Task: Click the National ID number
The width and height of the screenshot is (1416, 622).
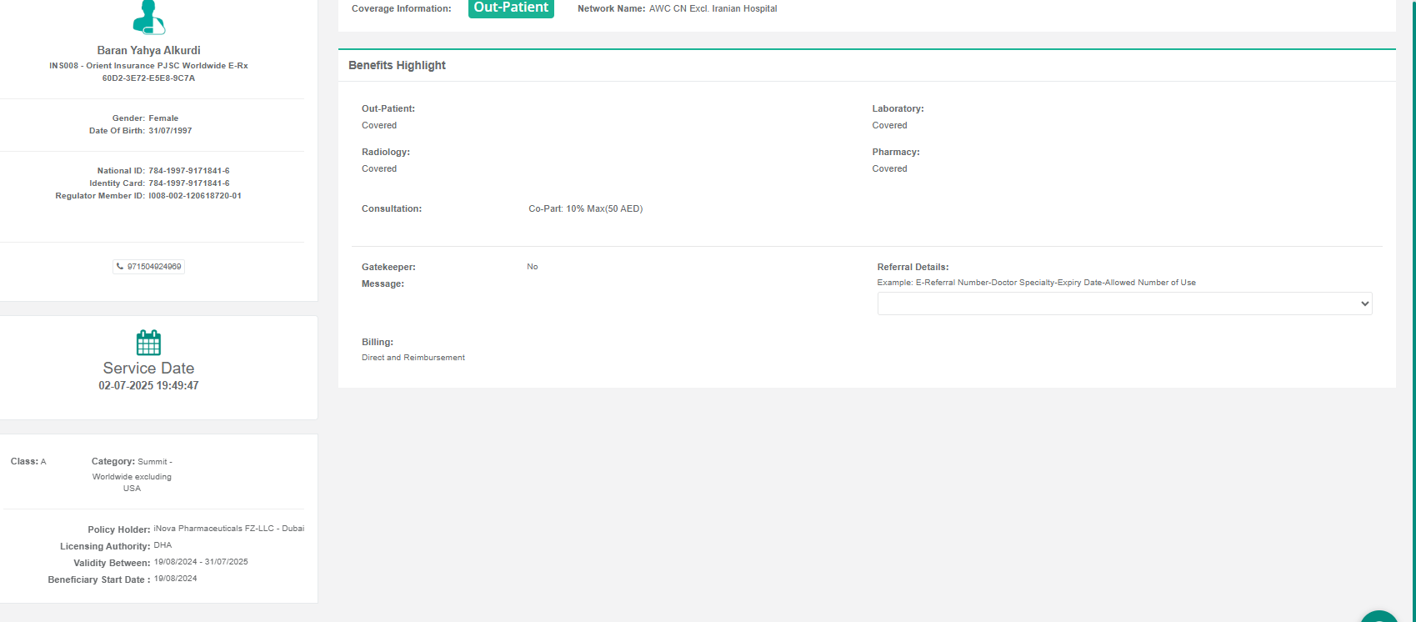Action: [x=189, y=171]
